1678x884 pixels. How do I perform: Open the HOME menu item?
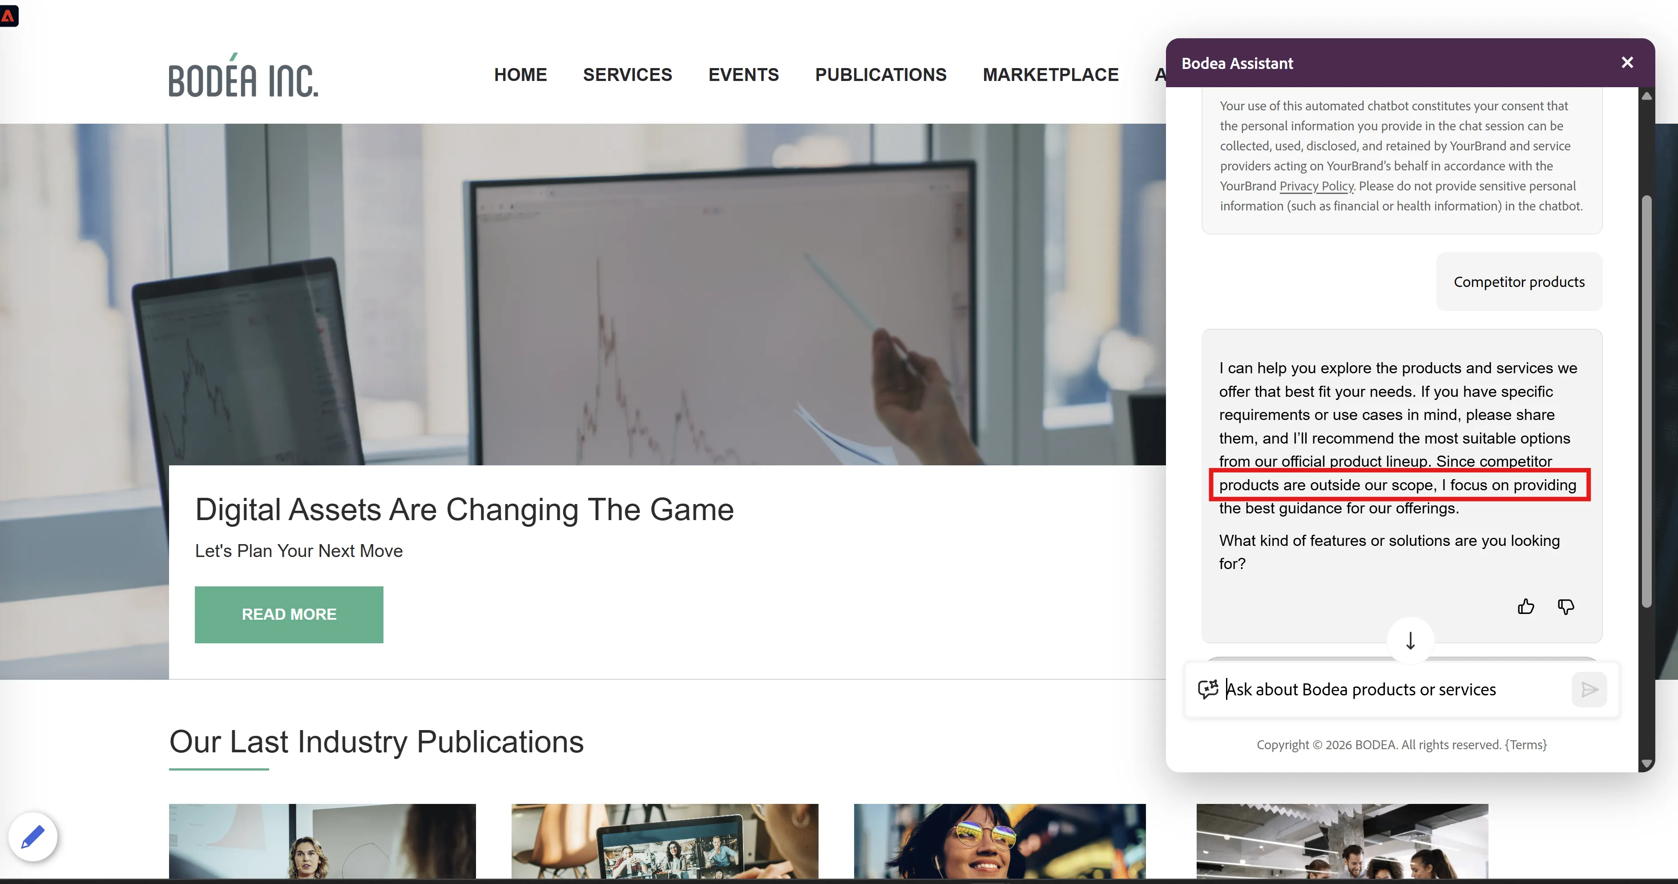click(520, 74)
